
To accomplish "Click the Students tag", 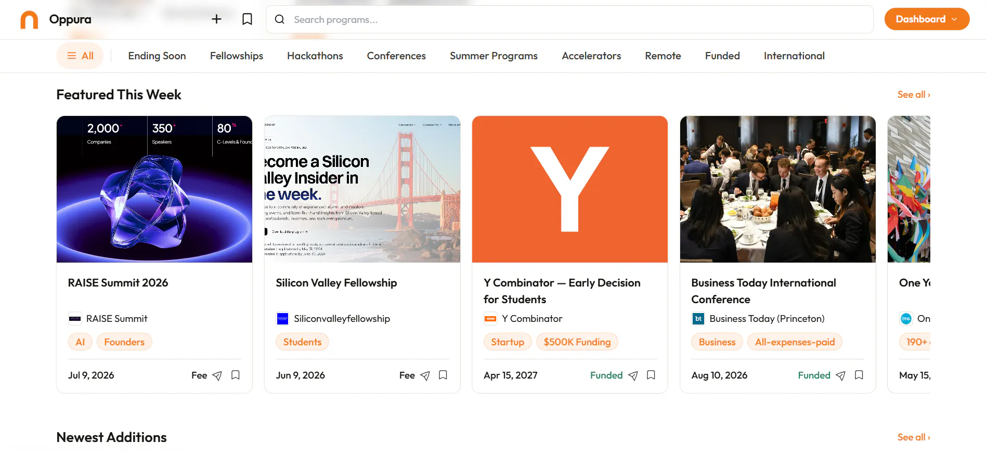I will point(302,342).
